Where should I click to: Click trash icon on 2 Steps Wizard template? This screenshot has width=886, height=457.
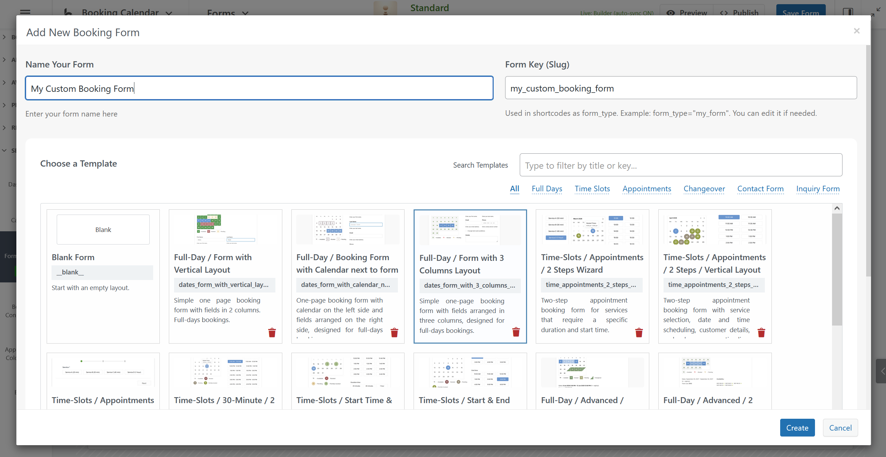[x=639, y=332]
